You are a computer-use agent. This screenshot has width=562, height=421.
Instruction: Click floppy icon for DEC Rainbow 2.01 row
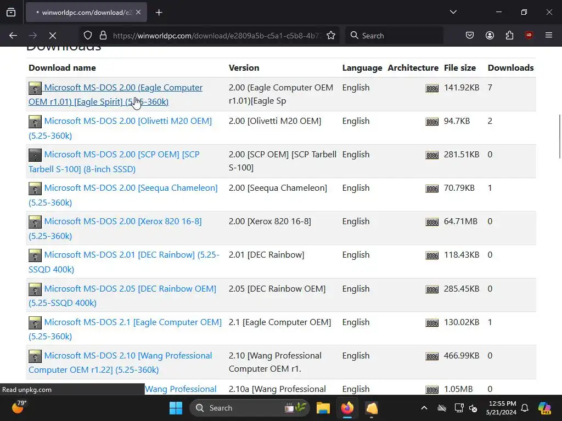pos(35,255)
